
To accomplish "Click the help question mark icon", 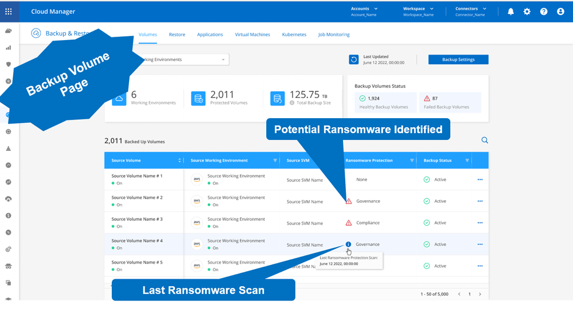I will [x=544, y=11].
